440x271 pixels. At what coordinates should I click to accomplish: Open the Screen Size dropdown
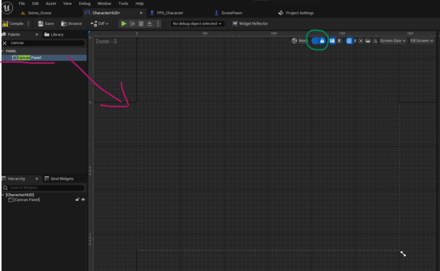(x=393, y=41)
